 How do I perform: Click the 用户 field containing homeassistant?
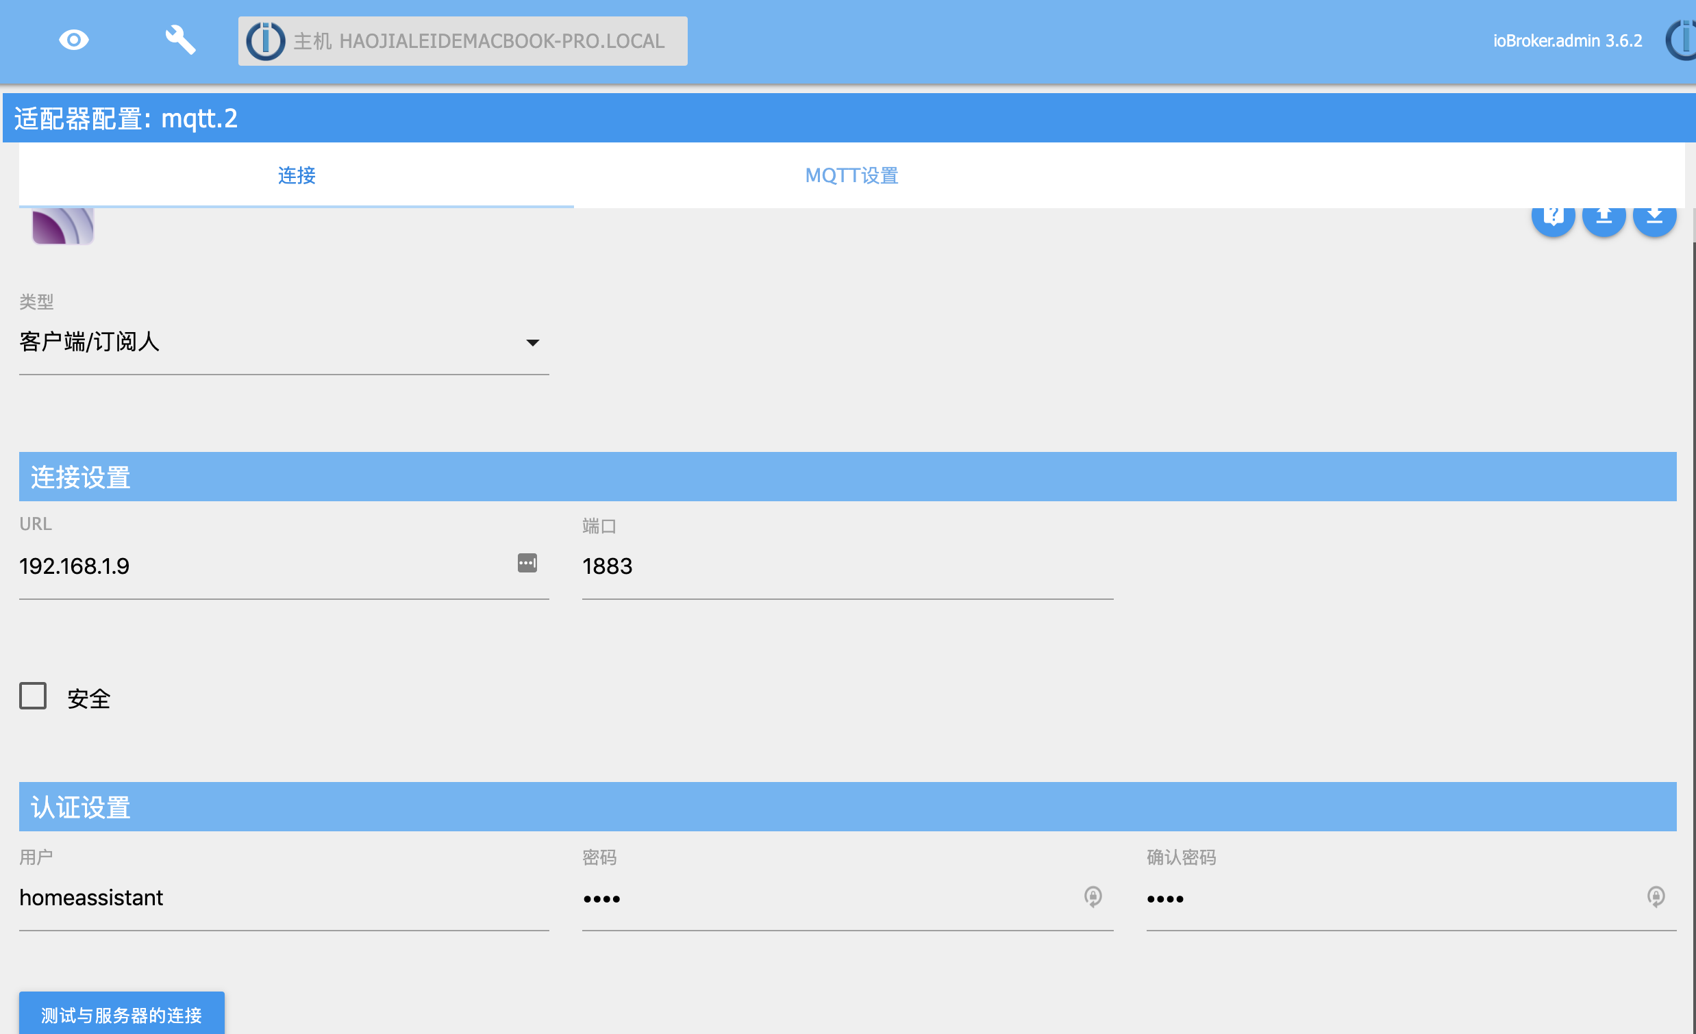pyautogui.click(x=284, y=898)
